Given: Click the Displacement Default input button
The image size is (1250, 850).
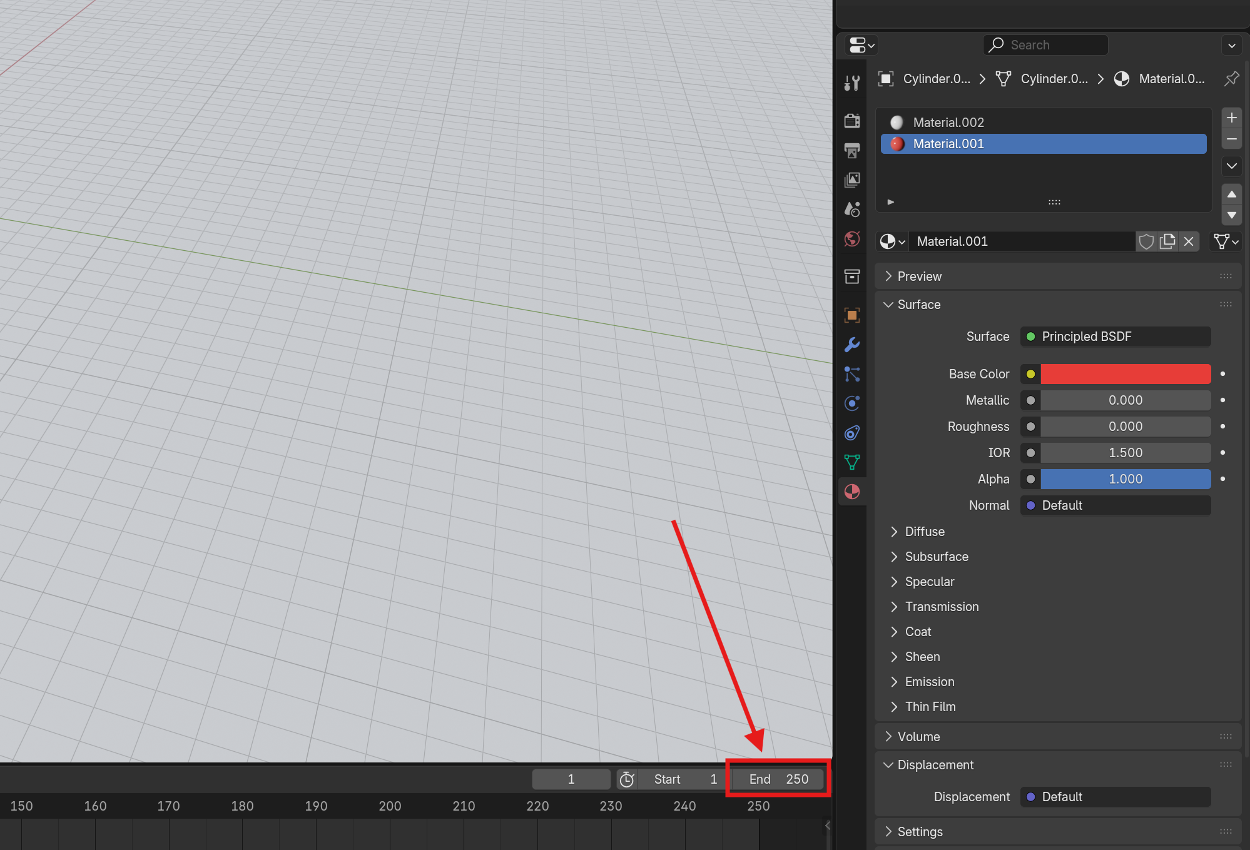Looking at the screenshot, I should [1115, 797].
